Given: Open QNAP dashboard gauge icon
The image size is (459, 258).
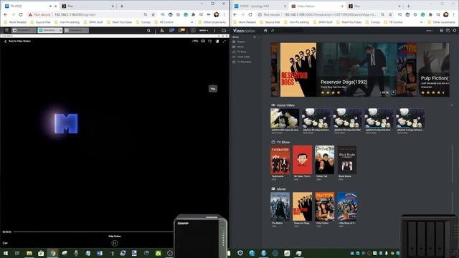Looking at the screenshot, I should [224, 30].
